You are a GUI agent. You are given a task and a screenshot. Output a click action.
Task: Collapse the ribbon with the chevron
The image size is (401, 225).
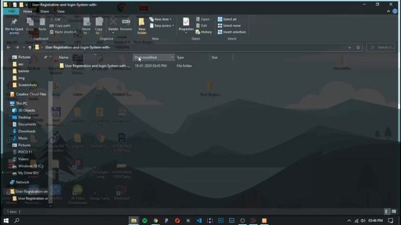[388, 11]
